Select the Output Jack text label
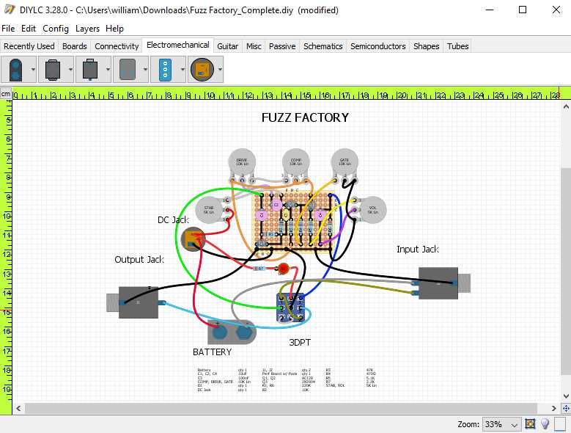This screenshot has width=571, height=433. [x=139, y=260]
